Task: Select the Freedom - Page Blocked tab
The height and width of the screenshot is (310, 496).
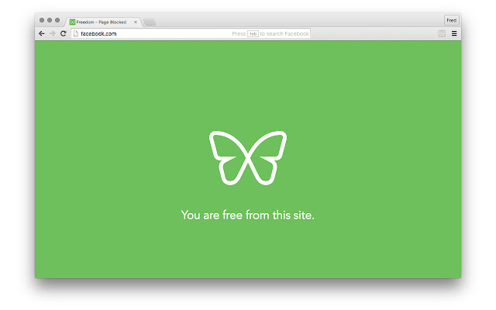Action: click(x=104, y=22)
